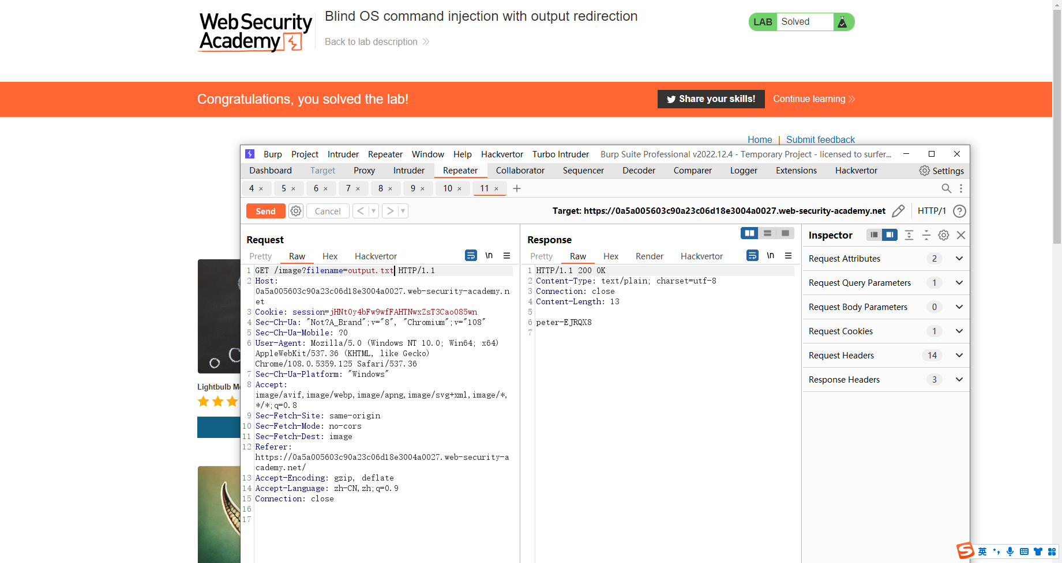Open Sogou soft keyboard
Screen dimensions: 1062x563
click(1024, 551)
